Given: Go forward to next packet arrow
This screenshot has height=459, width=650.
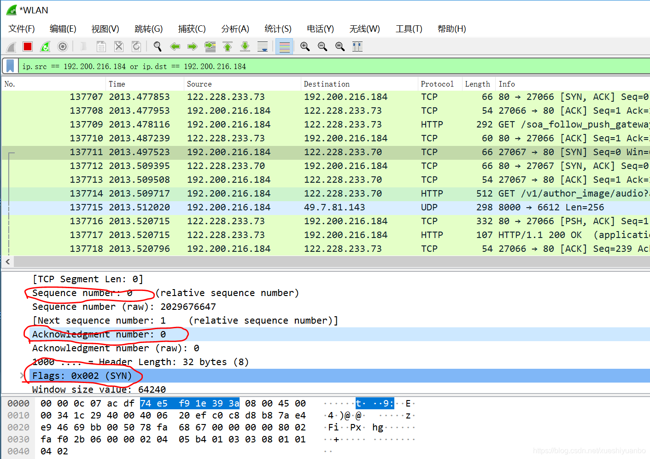Looking at the screenshot, I should pyautogui.click(x=193, y=46).
